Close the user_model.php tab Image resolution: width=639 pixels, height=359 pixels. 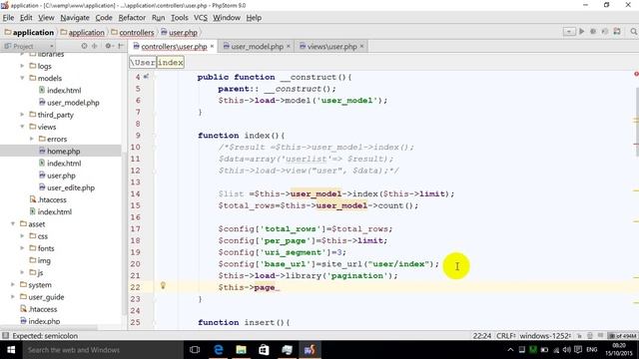[289, 47]
